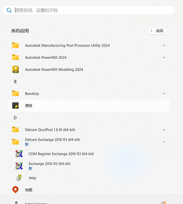Viewport: 183px width, 204px height.
Task: Collapse Delcam Exchange 2016 R3 folder chevron
Action: (x=164, y=142)
